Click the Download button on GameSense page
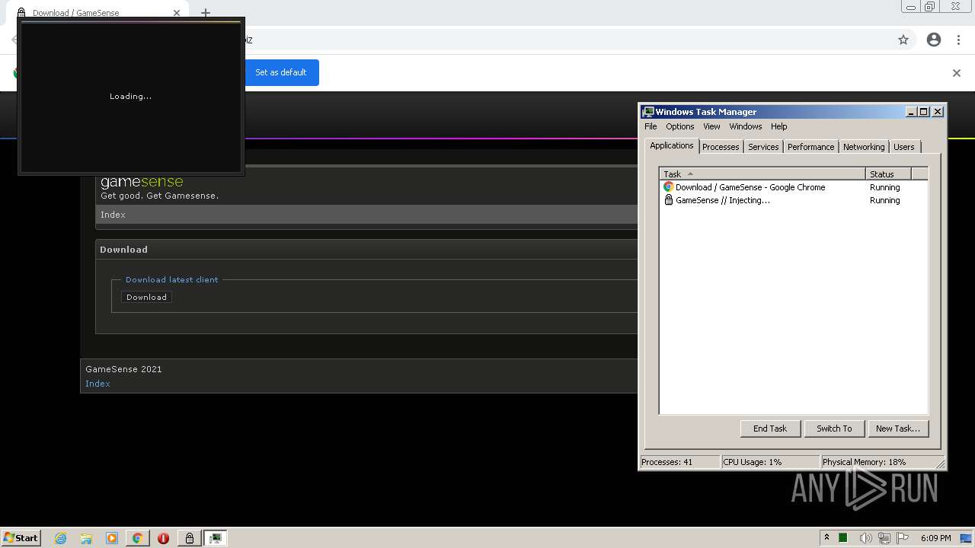The width and height of the screenshot is (975, 548). (146, 297)
